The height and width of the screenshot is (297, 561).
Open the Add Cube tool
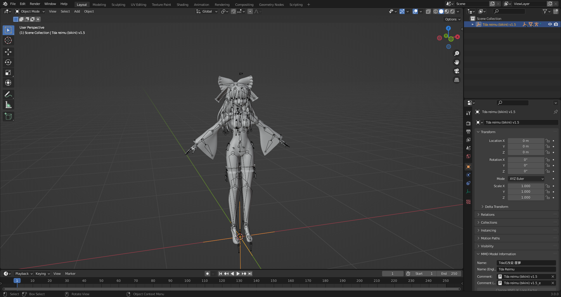pos(8,116)
